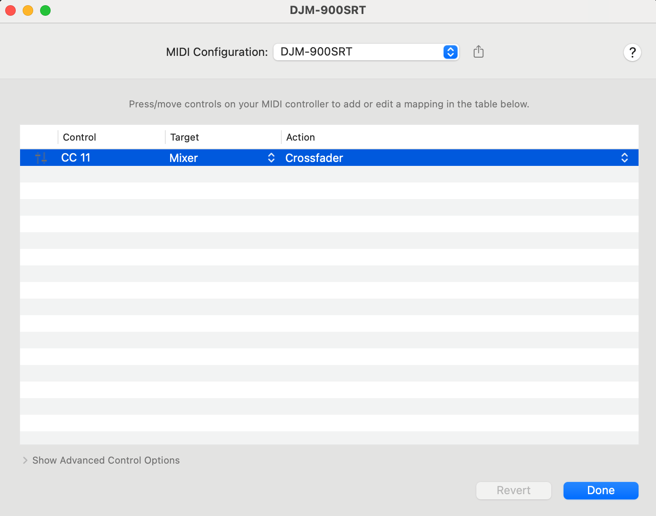
Task: Click the Control column header
Action: point(79,137)
